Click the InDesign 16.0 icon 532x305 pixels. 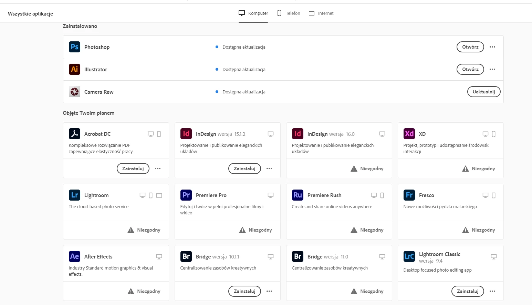[x=298, y=134]
